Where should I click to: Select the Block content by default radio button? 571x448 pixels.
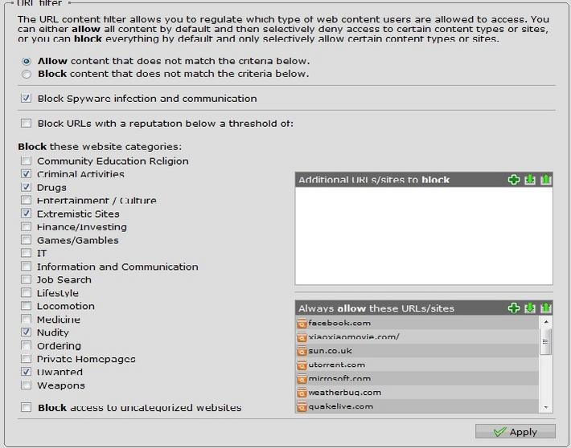(27, 74)
